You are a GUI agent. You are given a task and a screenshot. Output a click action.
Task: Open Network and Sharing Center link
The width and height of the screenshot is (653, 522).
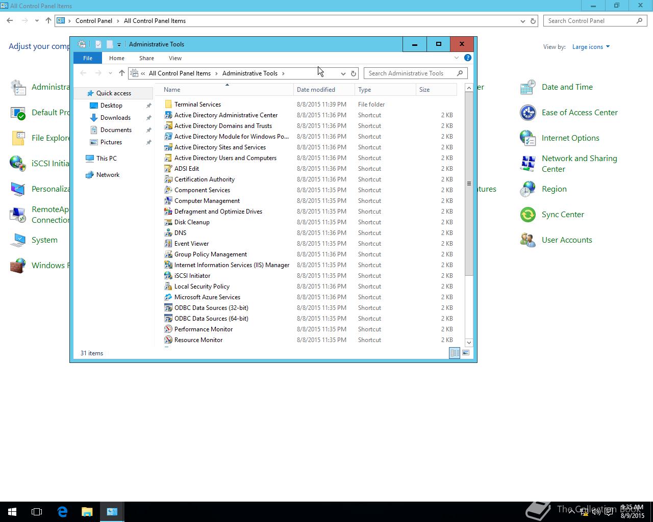pyautogui.click(x=579, y=164)
